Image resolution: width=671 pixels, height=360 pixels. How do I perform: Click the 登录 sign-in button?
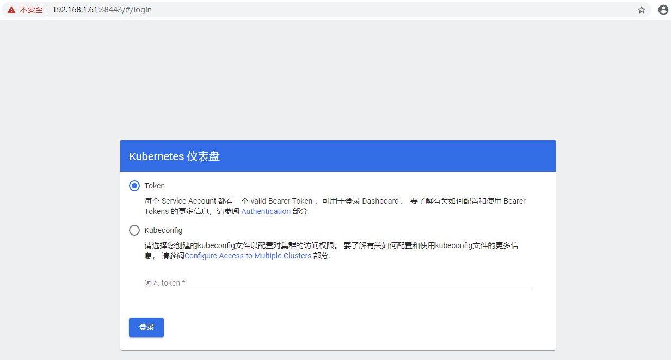click(146, 327)
